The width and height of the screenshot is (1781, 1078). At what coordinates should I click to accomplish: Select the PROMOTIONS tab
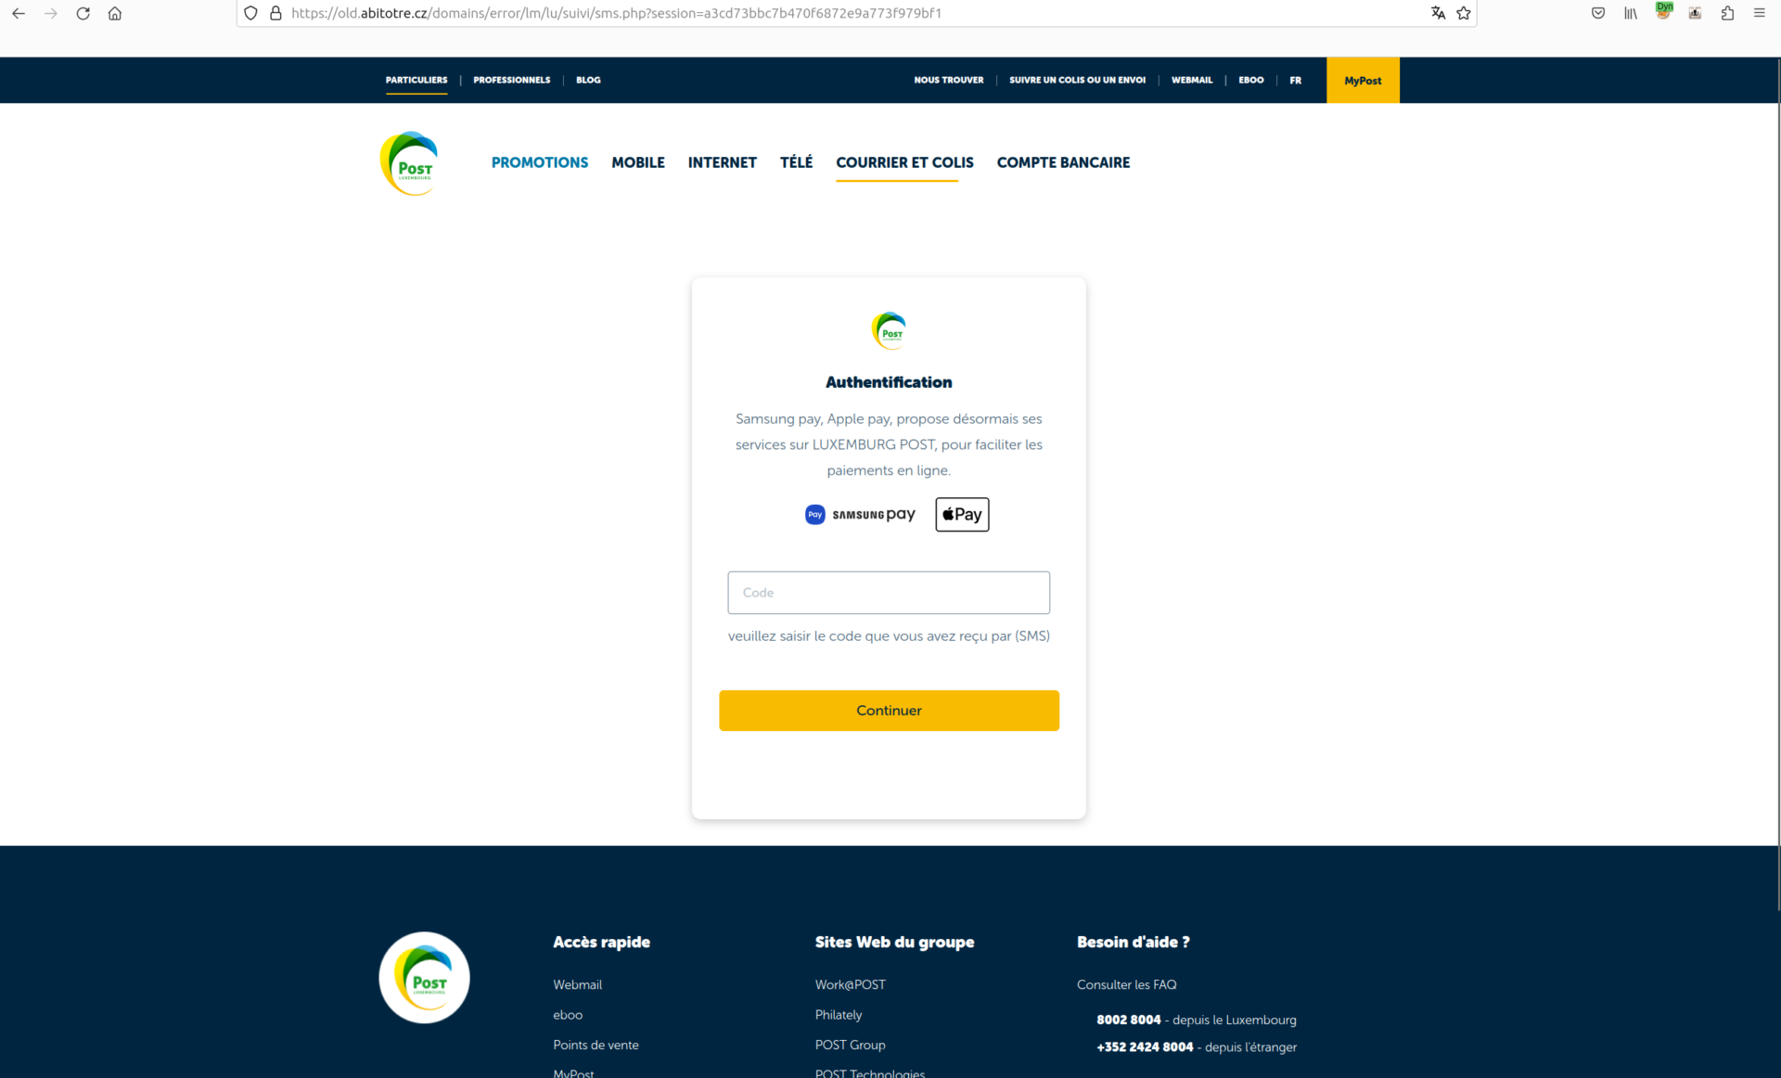pos(539,161)
